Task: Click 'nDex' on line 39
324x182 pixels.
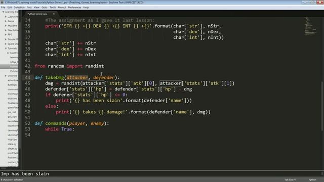Action: (91, 49)
